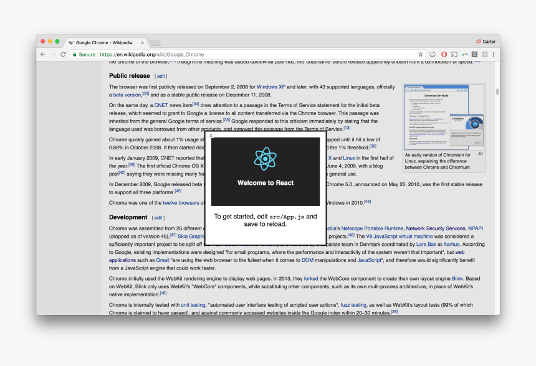Image resolution: width=536 pixels, height=366 pixels.
Task: Click the red sync error icon beside Carter
Action: [478, 42]
